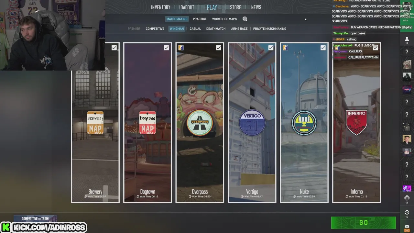Click the Brewery map badge icon

95,123
